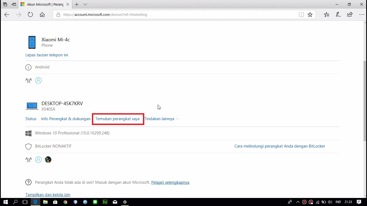Expand the tab previews chevron

click(85, 5)
